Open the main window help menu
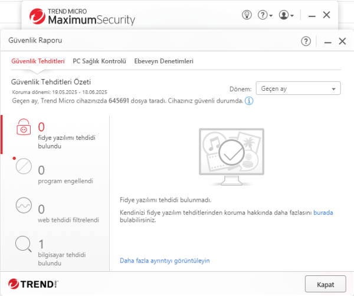Screen dimensions: 354x296 pos(265,15)
